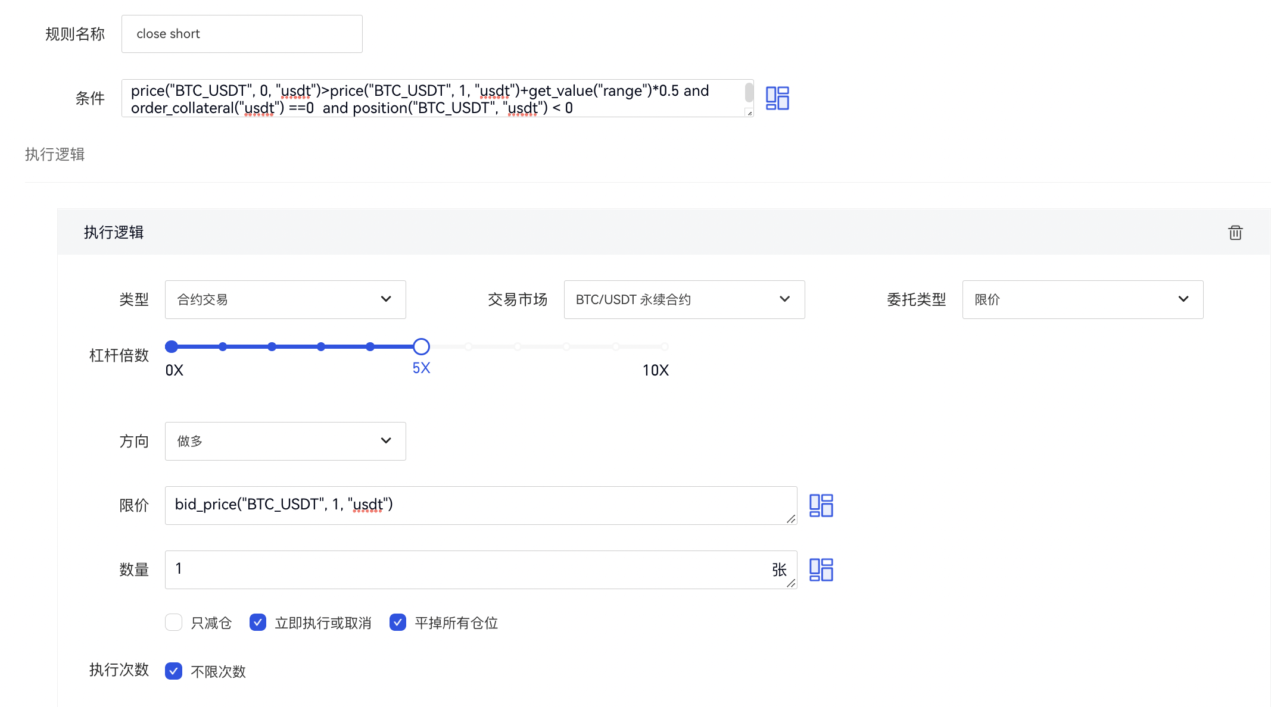Open the 方向 dropdown showing 做多
This screenshot has width=1271, height=707.
pyautogui.click(x=285, y=441)
